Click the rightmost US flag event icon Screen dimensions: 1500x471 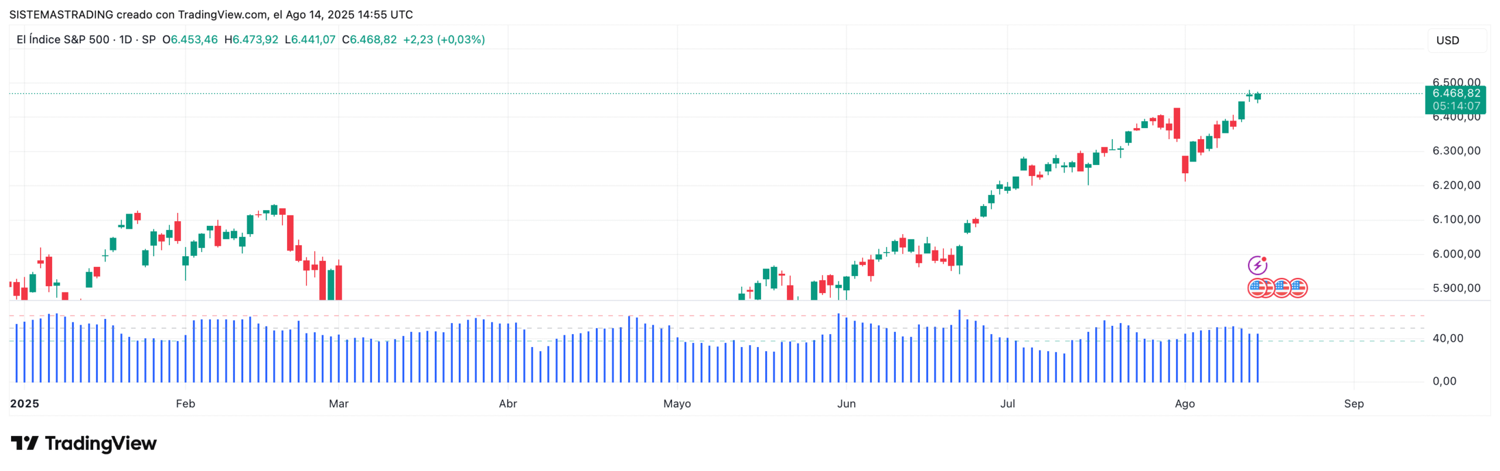tap(1298, 288)
